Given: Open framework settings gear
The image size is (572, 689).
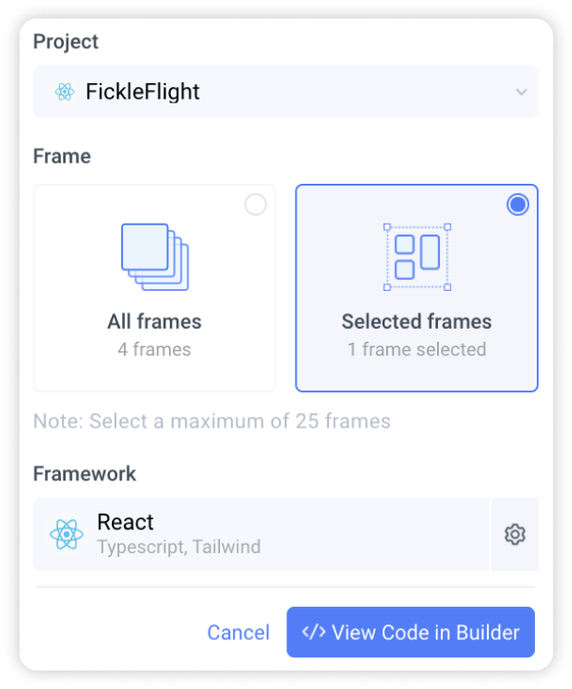Looking at the screenshot, I should pos(515,534).
